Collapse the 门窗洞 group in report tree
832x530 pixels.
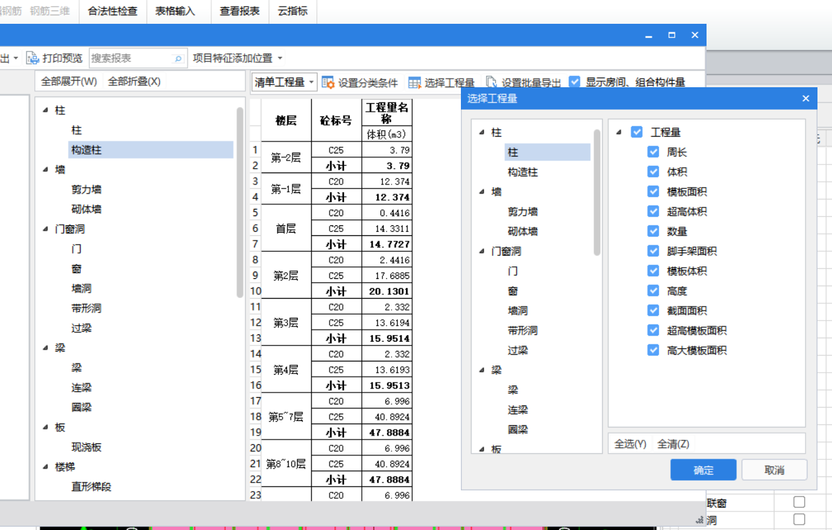pyautogui.click(x=46, y=229)
